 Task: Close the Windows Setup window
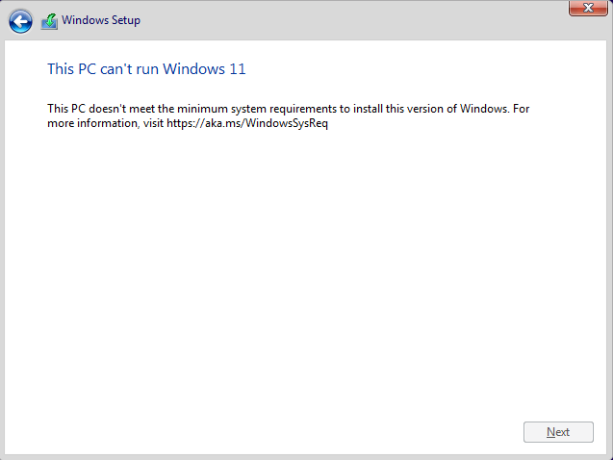(x=588, y=8)
